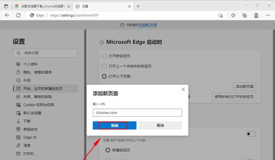Image resolution: width=275 pixels, height=160 pixels.
Task: Click the 添加新页面 dialog heading
Action: pos(106,94)
